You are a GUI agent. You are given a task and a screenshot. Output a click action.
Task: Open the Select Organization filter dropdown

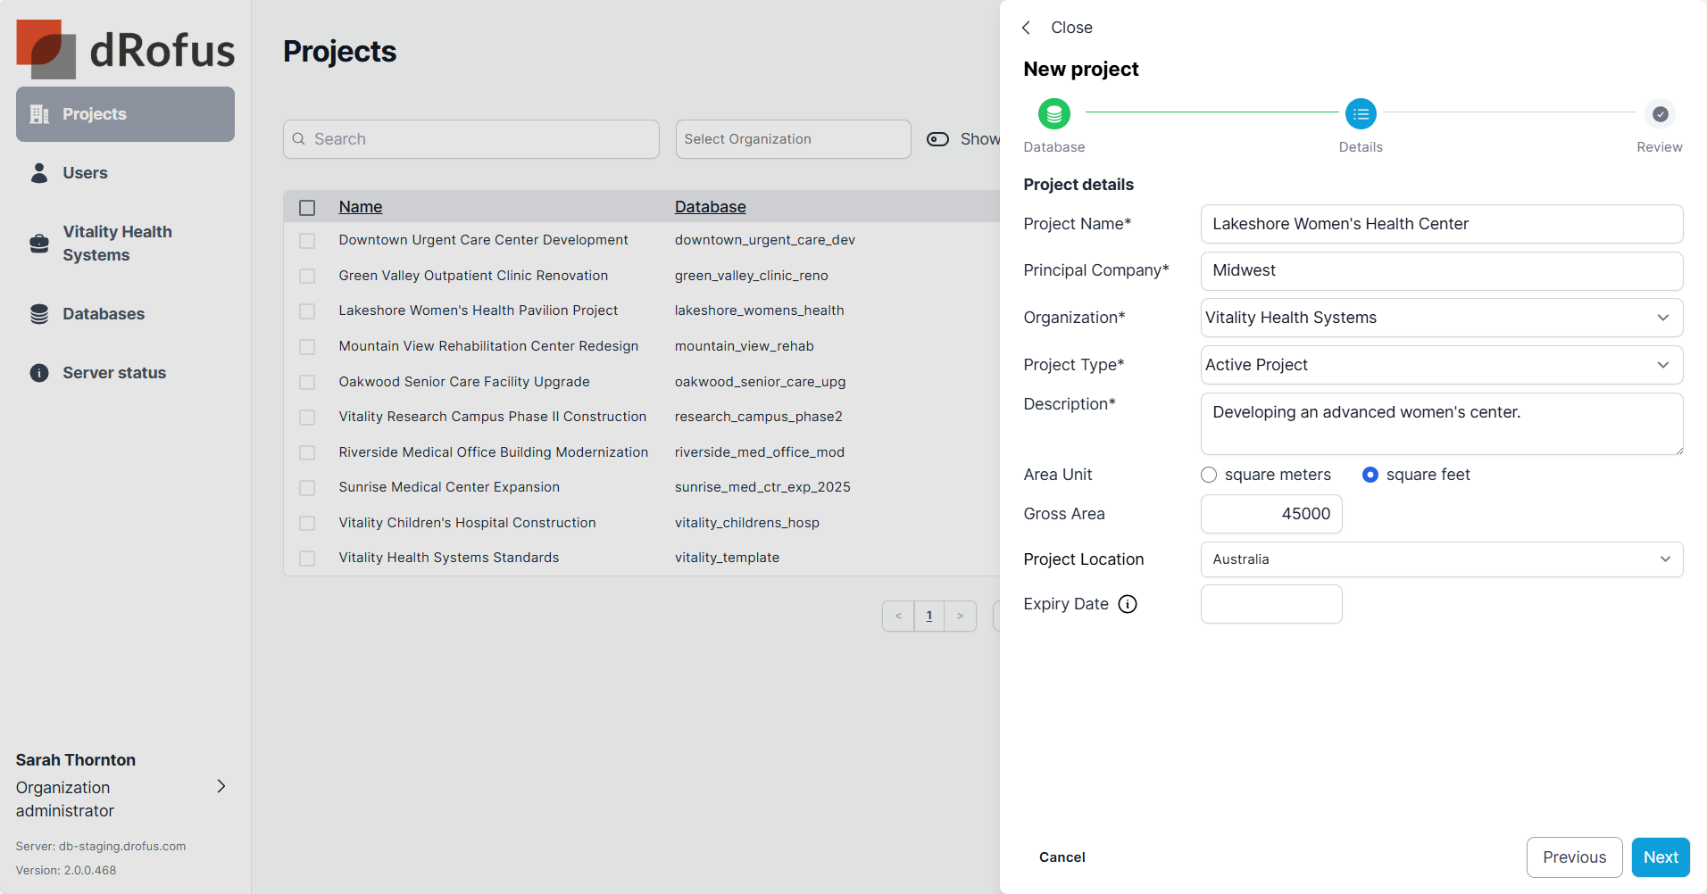(x=793, y=139)
